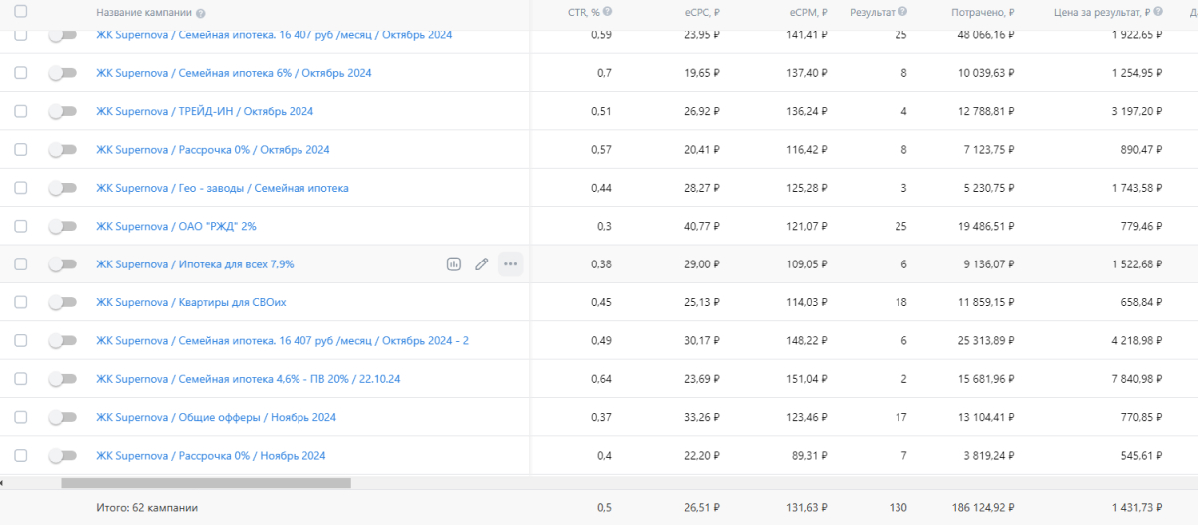Screen dimensions: 1198x525
Task: Click the help icon beside Результат header
Action: (902, 12)
